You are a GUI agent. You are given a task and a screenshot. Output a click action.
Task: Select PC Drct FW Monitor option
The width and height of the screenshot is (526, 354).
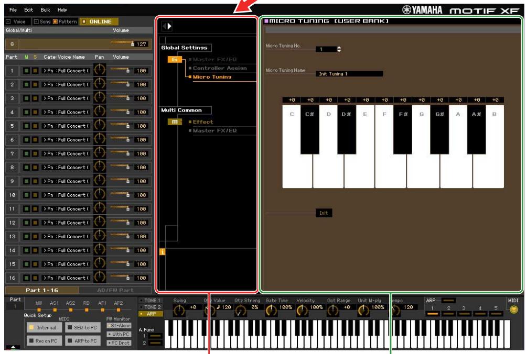pos(119,343)
